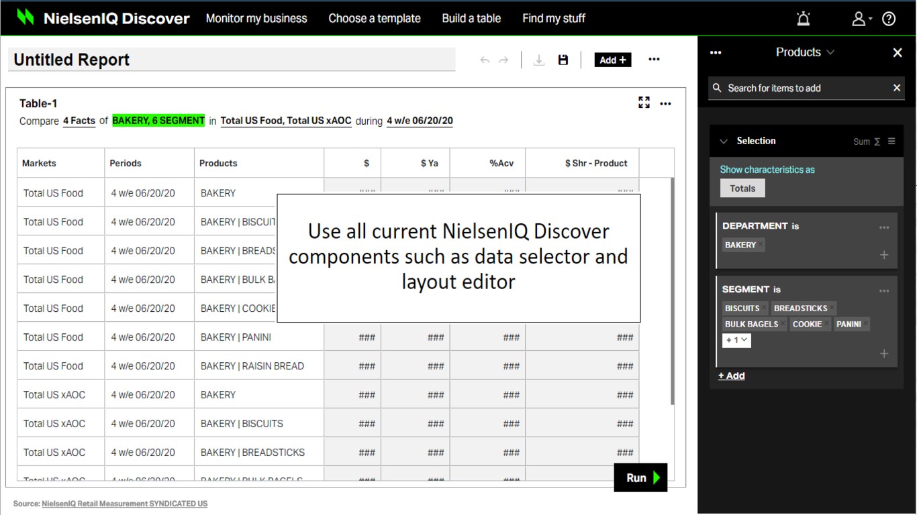Go to Monitor my business
The image size is (917, 515).
(256, 18)
